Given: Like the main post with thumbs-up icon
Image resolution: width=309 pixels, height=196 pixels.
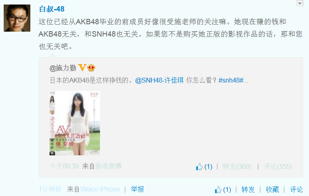Looking at the screenshot, I should [x=218, y=190].
